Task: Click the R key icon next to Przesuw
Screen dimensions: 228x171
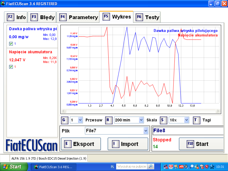Action: point(109,120)
